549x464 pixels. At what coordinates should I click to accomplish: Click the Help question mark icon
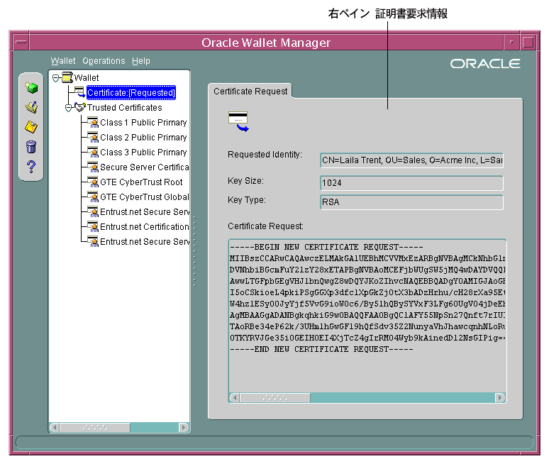(x=31, y=167)
